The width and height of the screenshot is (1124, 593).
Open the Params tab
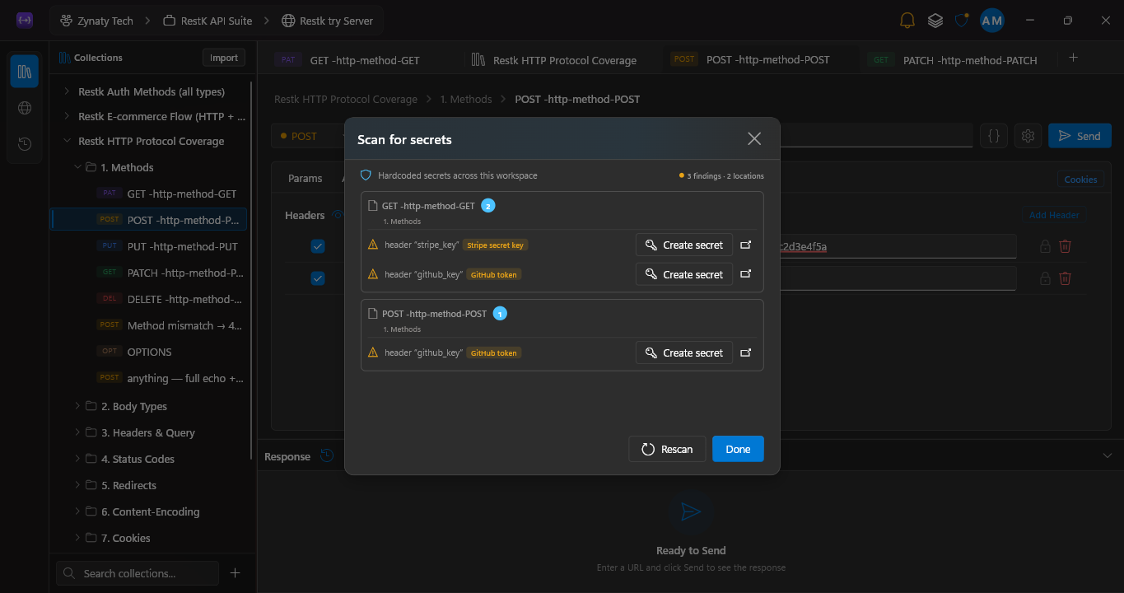[x=305, y=178]
